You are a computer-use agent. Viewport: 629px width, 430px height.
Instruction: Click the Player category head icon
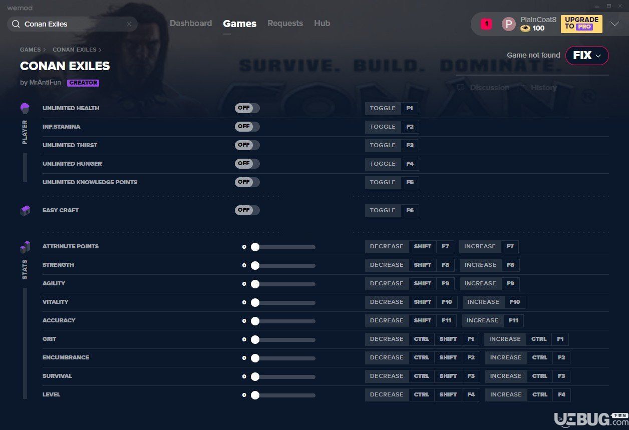pyautogui.click(x=25, y=108)
